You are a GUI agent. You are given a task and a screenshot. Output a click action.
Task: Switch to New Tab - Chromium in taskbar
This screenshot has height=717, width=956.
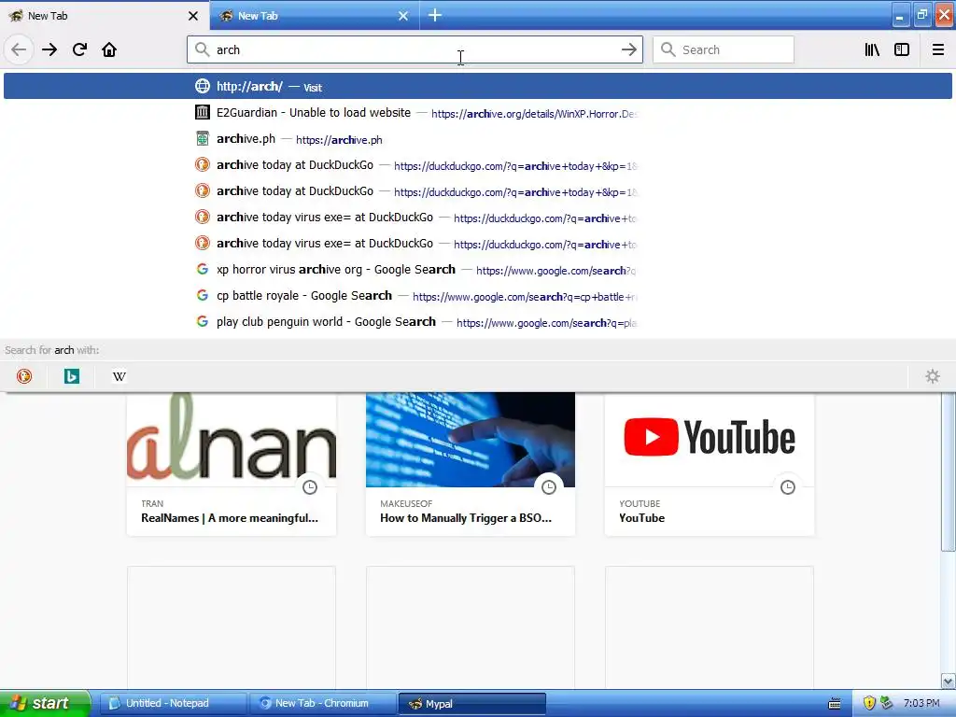coord(322,703)
